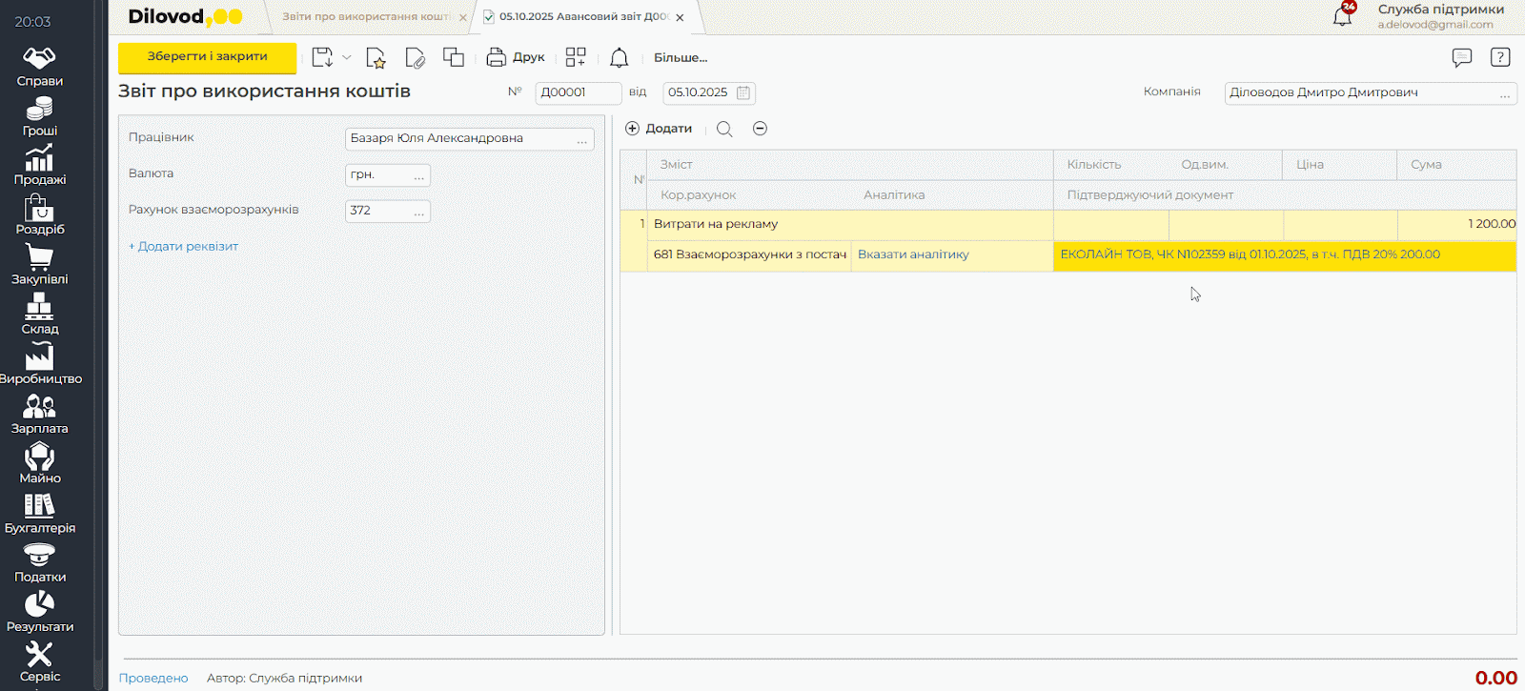Open the Працівник selection ellipsis
1525x691 pixels.
pos(581,139)
